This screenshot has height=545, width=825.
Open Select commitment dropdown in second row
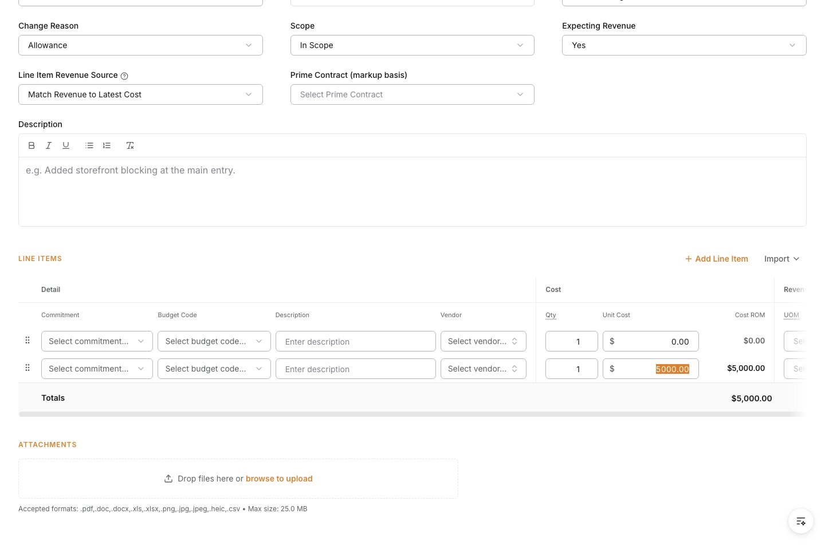click(97, 369)
